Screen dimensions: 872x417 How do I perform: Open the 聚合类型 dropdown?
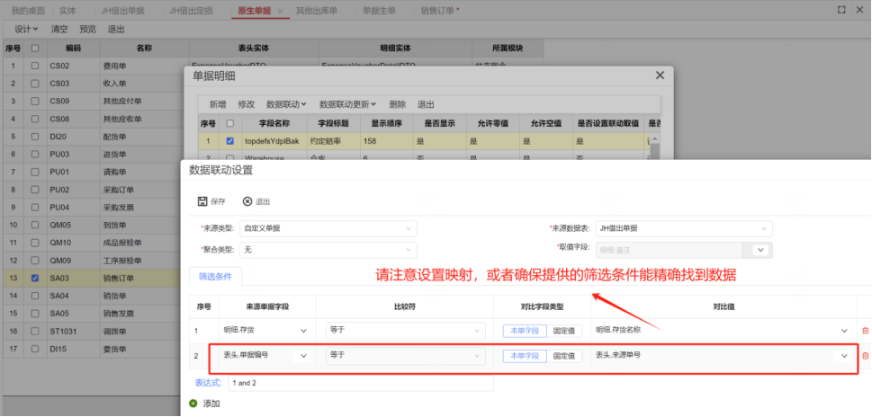coord(328,251)
